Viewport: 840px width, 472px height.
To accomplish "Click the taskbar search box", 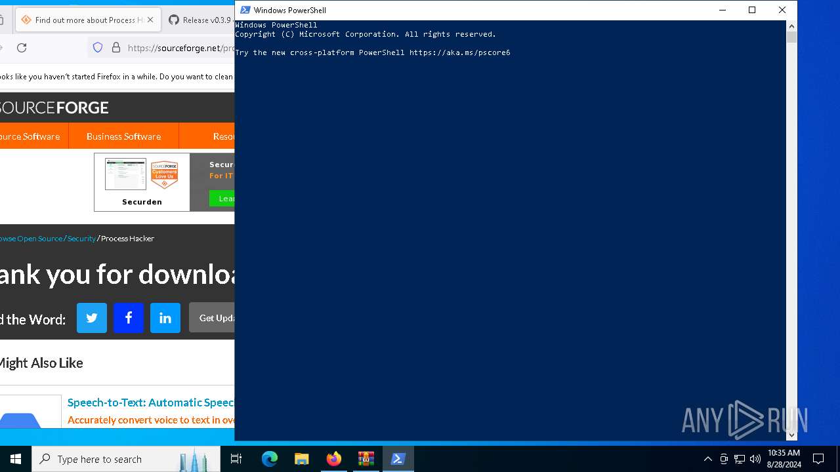I will pyautogui.click(x=126, y=459).
